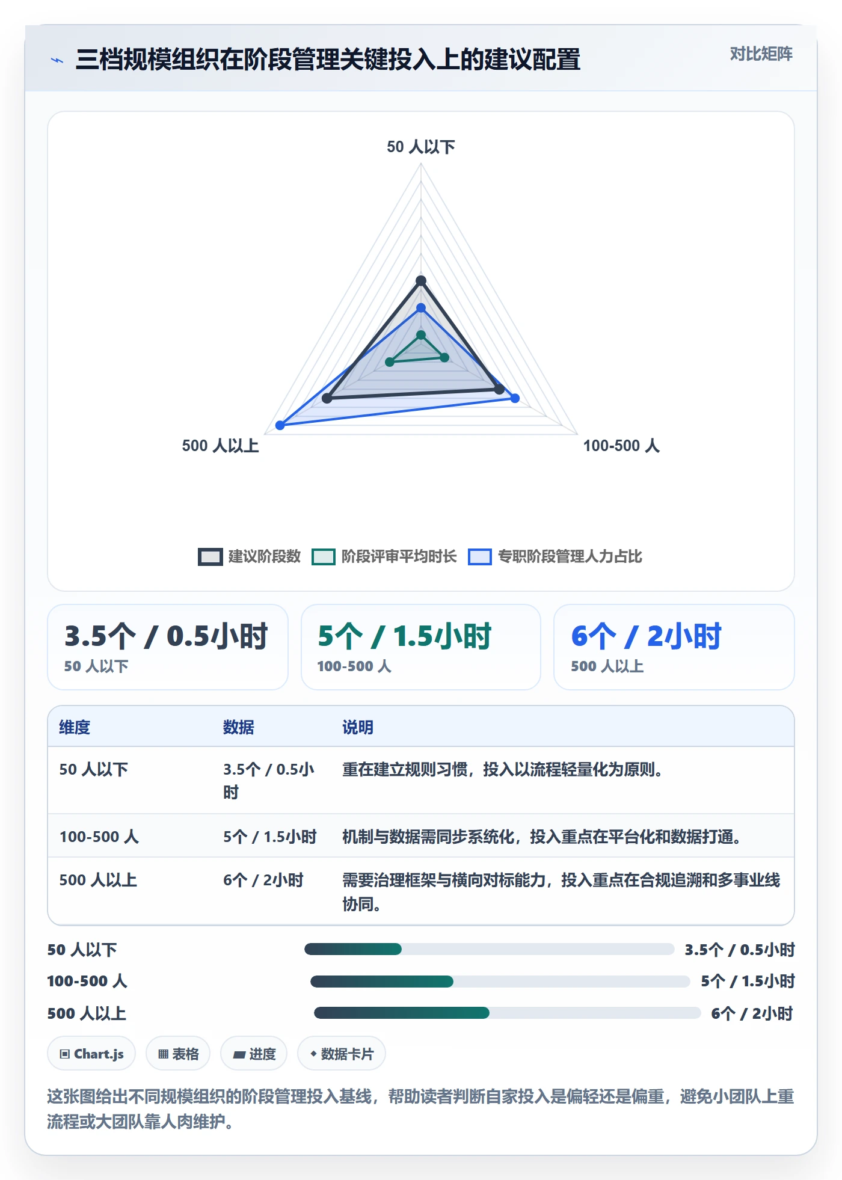Click the table cell reading 5个 / 1.5小时

pyautogui.click(x=270, y=837)
